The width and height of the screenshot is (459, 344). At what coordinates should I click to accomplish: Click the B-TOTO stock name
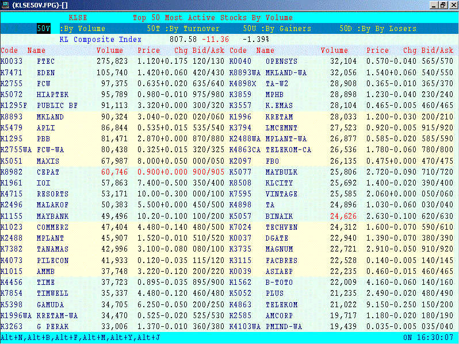coord(280,283)
